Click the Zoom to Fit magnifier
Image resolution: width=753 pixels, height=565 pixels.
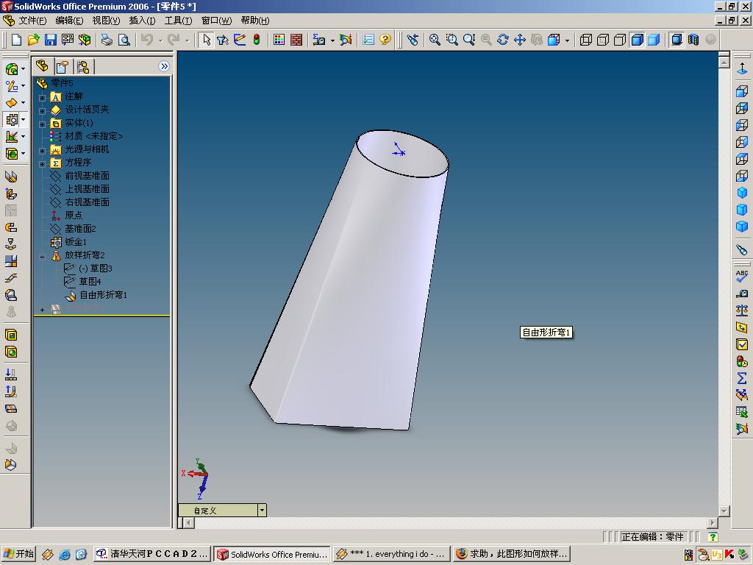tap(435, 40)
